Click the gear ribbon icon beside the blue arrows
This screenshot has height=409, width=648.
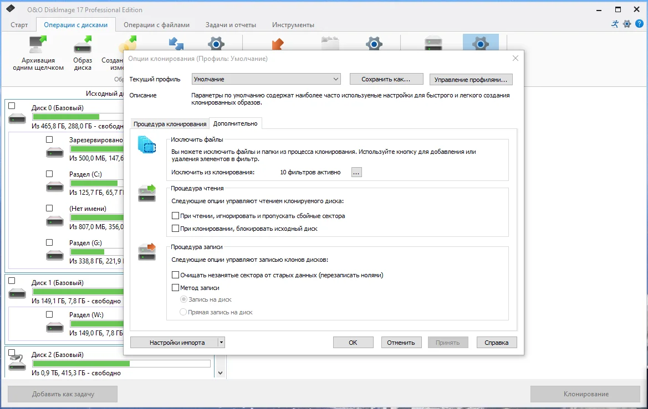[216, 43]
